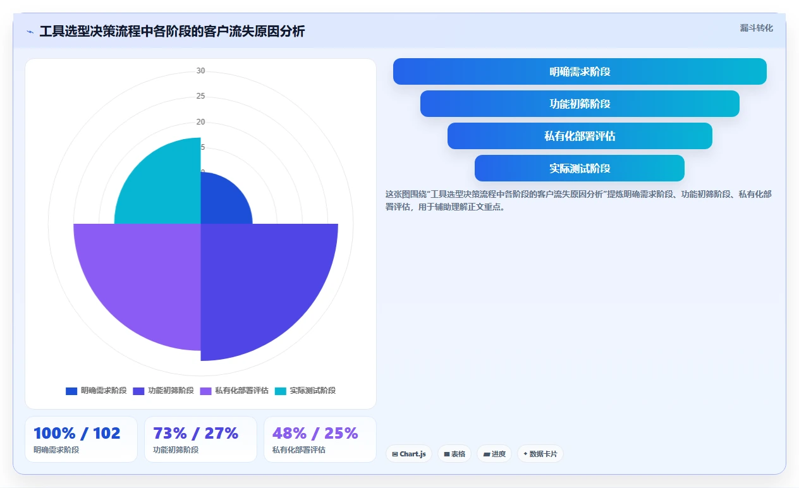Click the 实际测试阶段 legend label
This screenshot has height=488, width=799.
312,391
